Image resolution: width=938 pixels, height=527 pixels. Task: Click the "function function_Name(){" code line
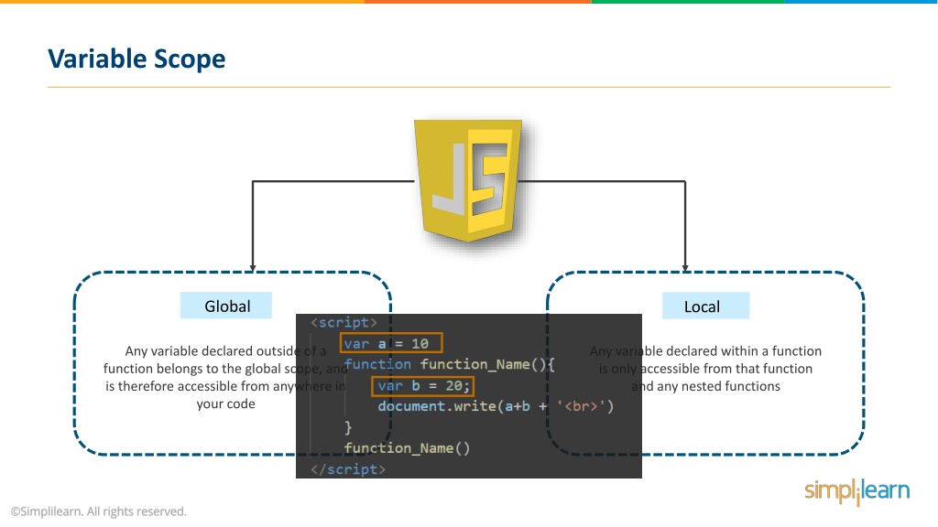pos(449,364)
